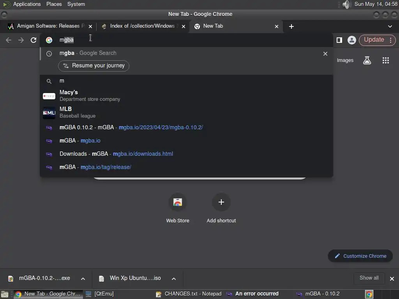Open the Images link
Viewport: 399px width, 299px height.
pyautogui.click(x=345, y=60)
